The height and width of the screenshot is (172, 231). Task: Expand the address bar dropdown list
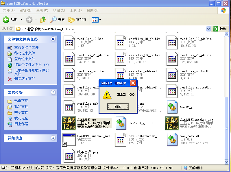point(208,29)
